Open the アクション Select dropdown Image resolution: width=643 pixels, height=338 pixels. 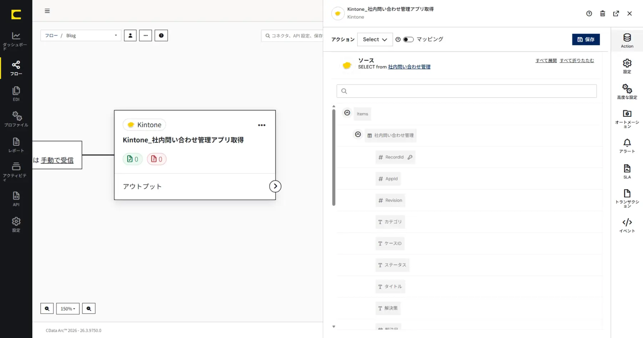[375, 39]
